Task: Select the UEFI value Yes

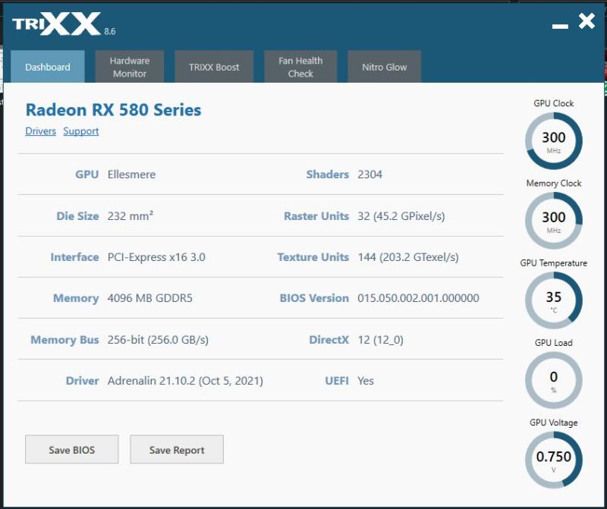Action: (366, 381)
